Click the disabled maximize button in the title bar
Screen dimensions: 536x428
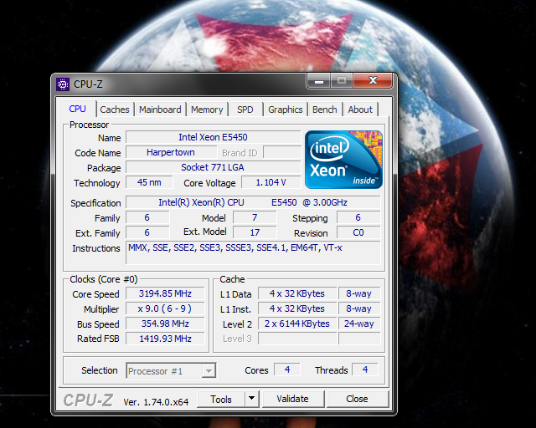(x=341, y=80)
